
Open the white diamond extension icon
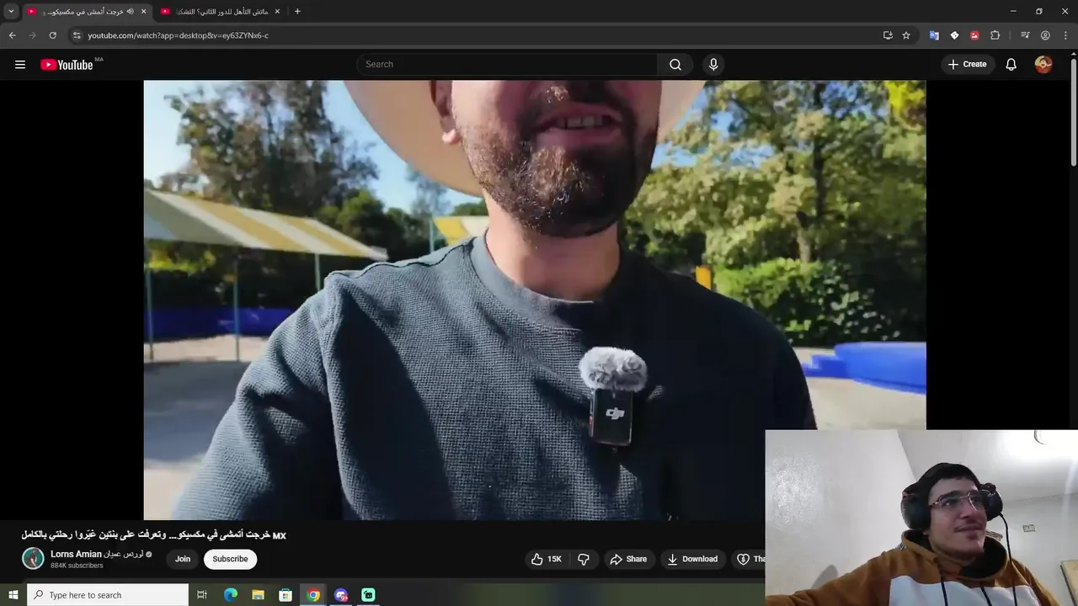pyautogui.click(x=954, y=35)
